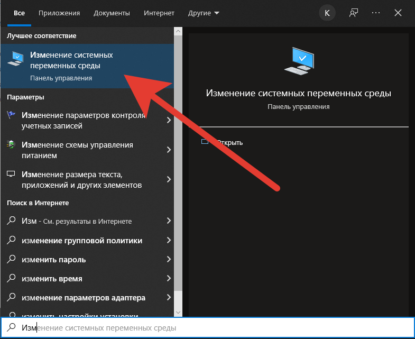Expand arrow for "Изменение схемы управления питанием"
Screen dimensions: 415x339
coord(169,150)
